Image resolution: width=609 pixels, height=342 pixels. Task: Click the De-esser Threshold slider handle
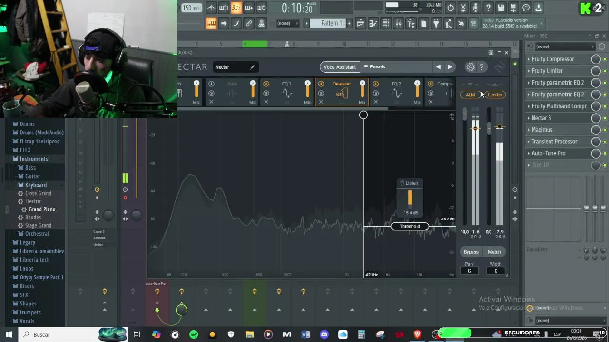click(410, 227)
